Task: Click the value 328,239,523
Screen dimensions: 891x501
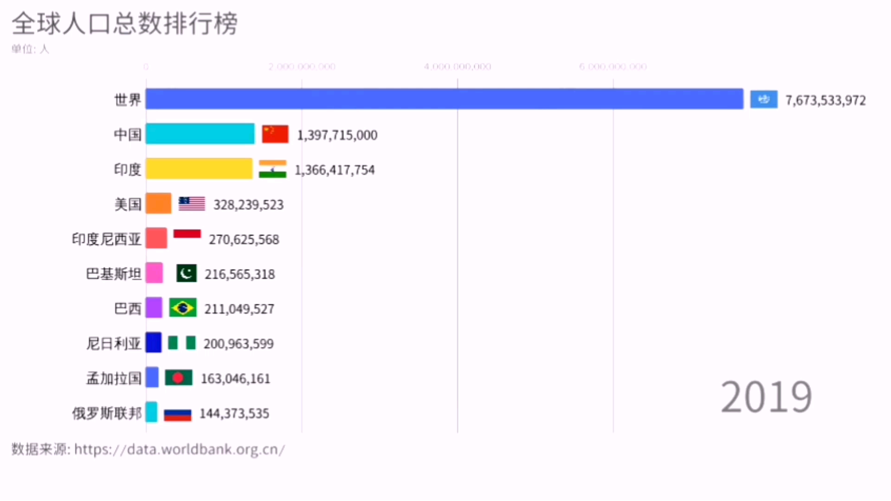Action: 249,205
